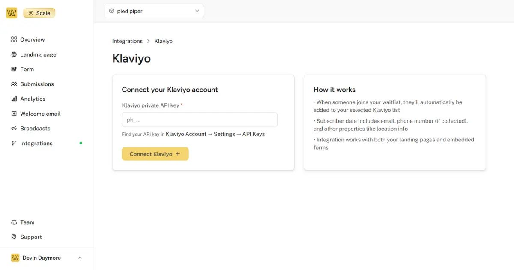
Task: Click the Submissions people icon
Action: [x=14, y=84]
